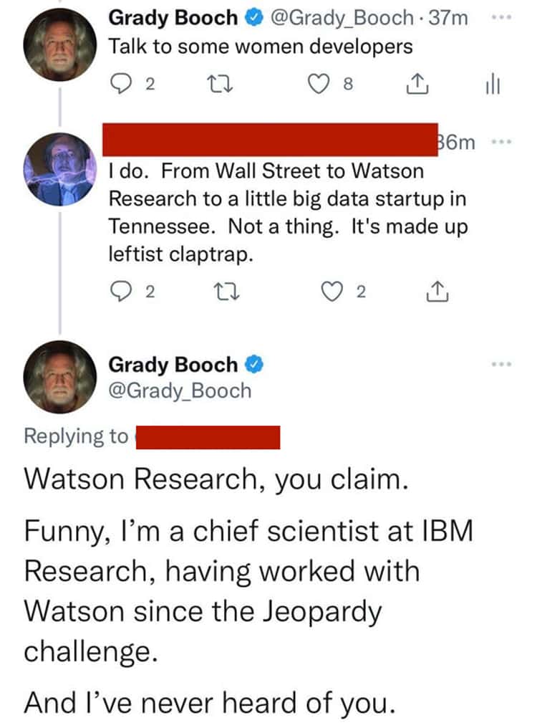This screenshot has height=728, width=537.
Task: Open the verified badge next to the main Grady Booch name
Action: (254, 365)
